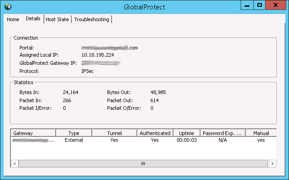Click the Packet Out value 614
Viewport: 289px width, 180px height.
[x=154, y=100]
